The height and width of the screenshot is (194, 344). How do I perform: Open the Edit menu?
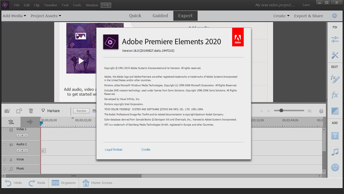click(27, 5)
